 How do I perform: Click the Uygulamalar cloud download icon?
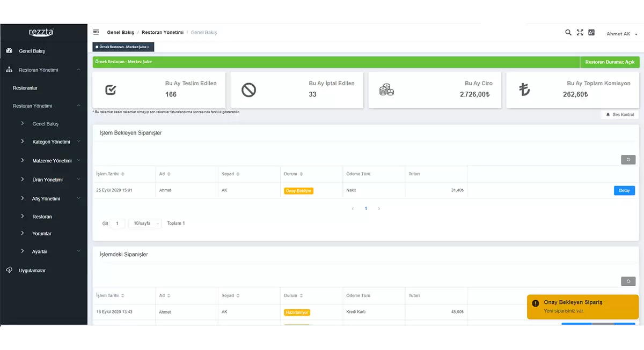pos(9,270)
